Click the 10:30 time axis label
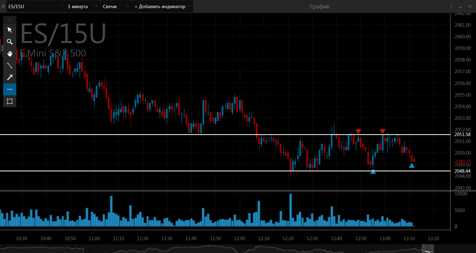Screen dimensions: 476x253 [21, 239]
